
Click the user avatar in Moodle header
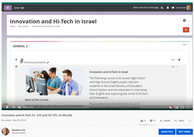click(189, 8)
